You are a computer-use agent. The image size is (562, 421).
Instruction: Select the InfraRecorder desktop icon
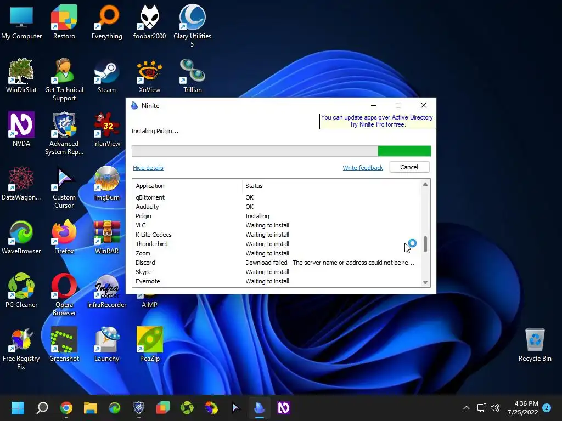107,291
